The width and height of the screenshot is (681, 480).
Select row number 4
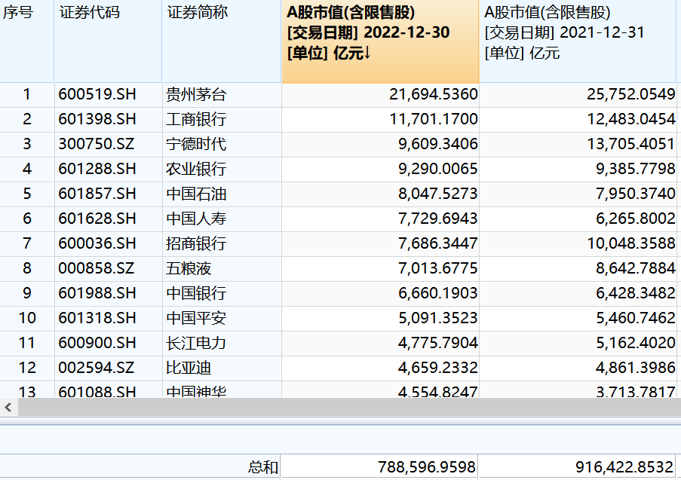click(27, 170)
